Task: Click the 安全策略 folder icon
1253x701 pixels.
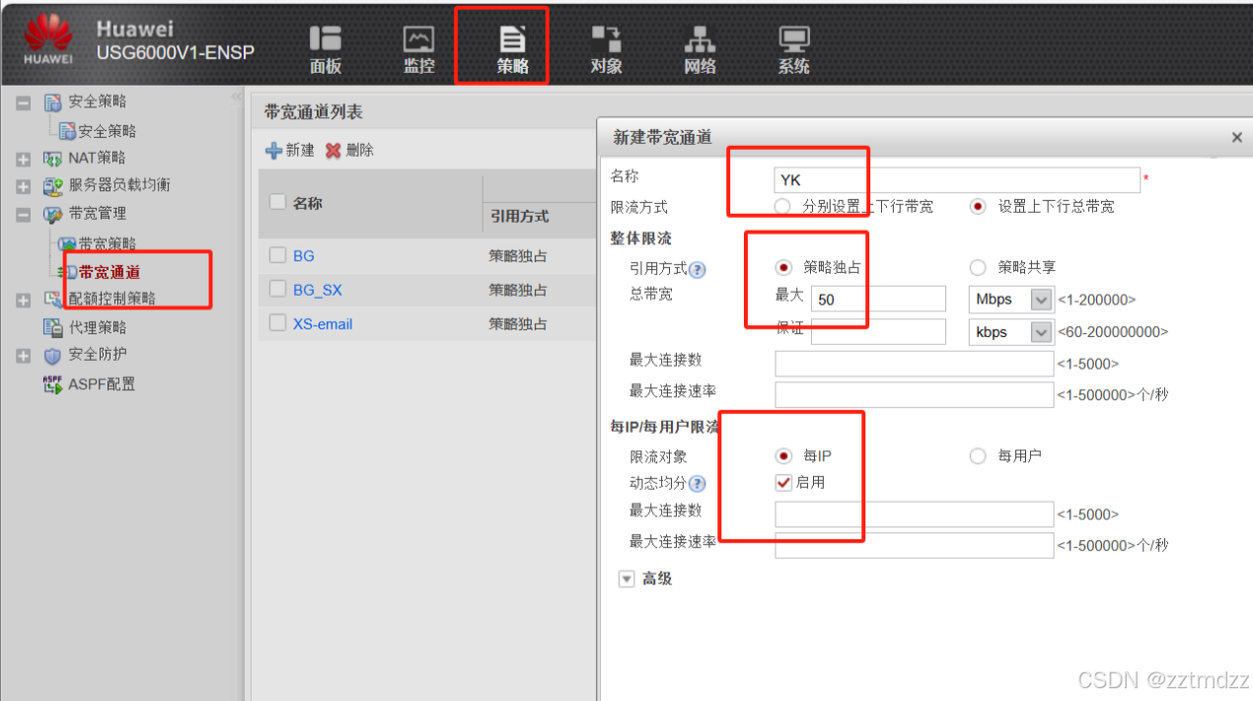Action: click(52, 103)
